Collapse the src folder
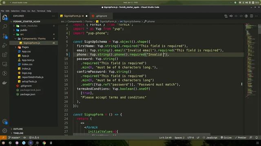 tap(22, 34)
